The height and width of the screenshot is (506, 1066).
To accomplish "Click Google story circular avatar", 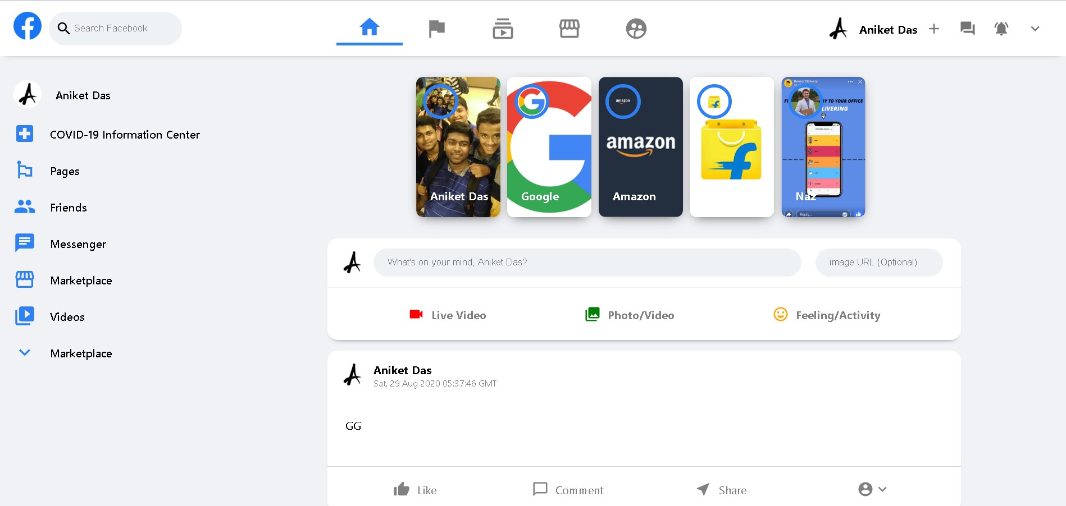I will pos(532,102).
